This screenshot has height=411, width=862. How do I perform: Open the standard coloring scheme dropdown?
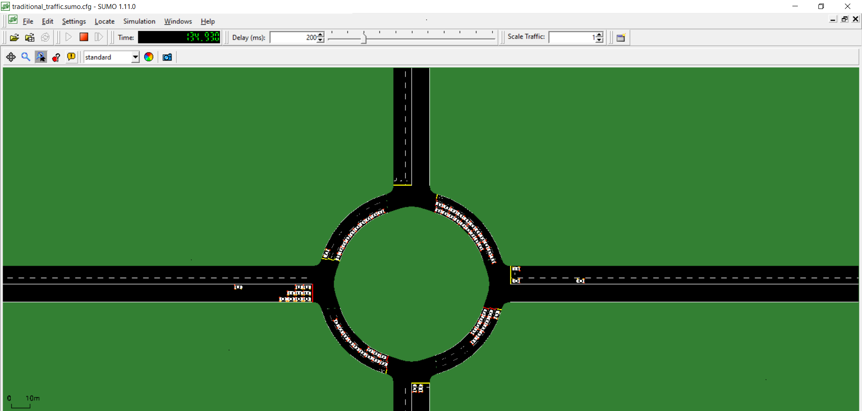[134, 57]
